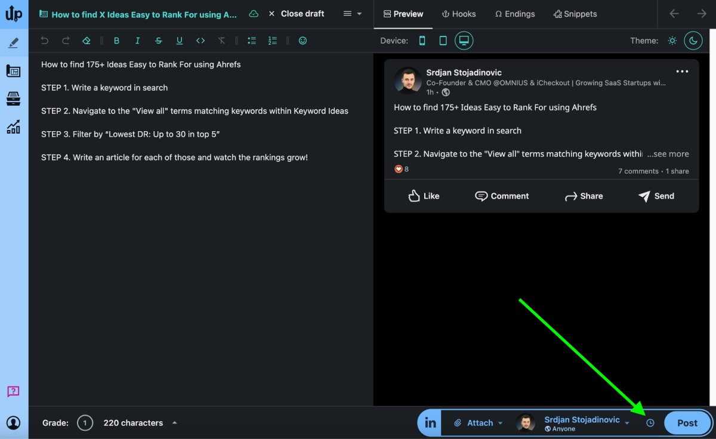Viewport: 716px width, 439px height.
Task: Undo the last edit
Action: 44,40
